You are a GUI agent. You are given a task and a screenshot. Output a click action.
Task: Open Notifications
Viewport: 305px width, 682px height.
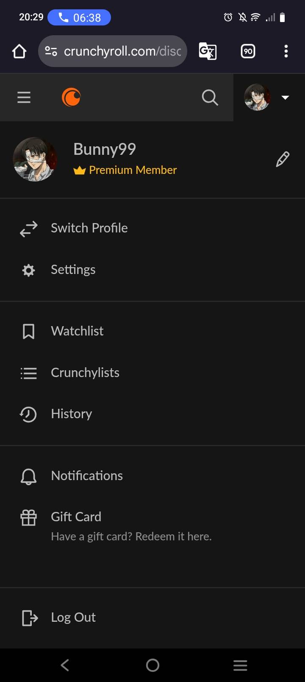click(x=87, y=476)
